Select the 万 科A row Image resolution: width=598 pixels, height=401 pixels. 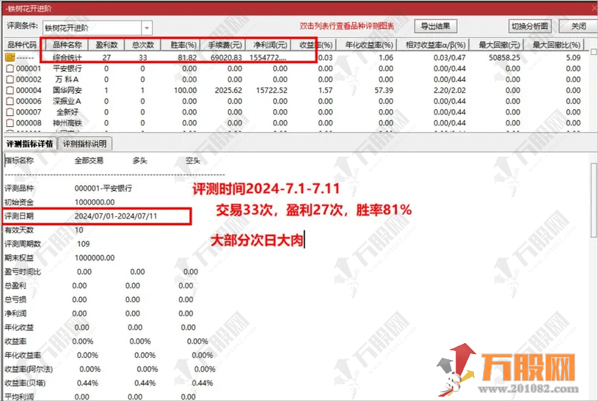(x=293, y=79)
